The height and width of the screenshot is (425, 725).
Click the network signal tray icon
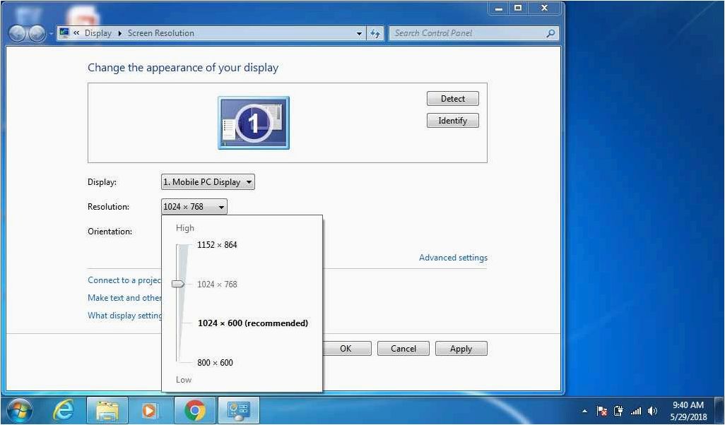[636, 411]
